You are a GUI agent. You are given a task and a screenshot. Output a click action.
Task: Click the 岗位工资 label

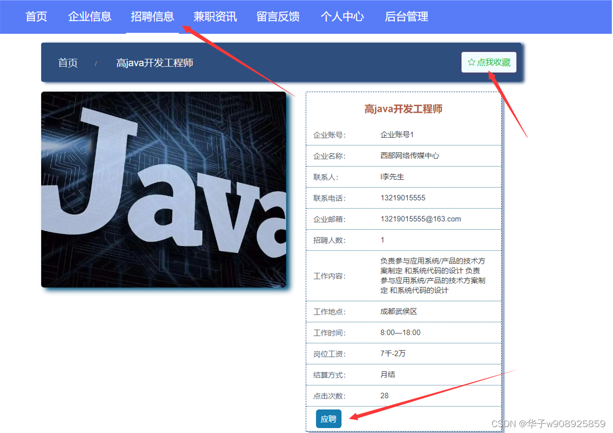[329, 354]
